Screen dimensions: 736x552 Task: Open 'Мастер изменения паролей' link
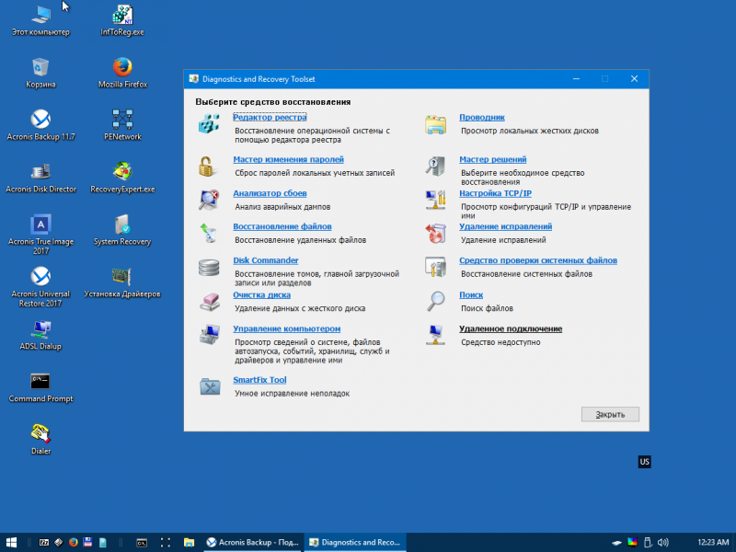[288, 159]
